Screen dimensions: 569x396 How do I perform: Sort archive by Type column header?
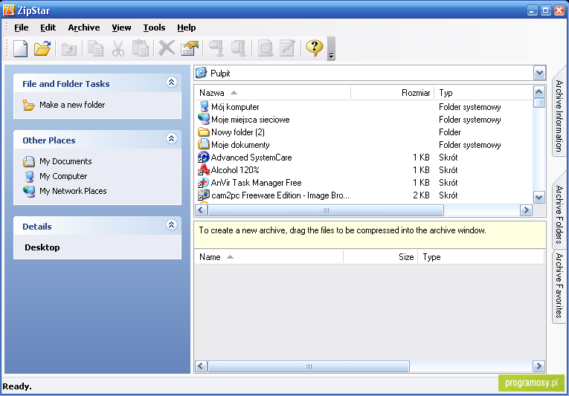480,257
